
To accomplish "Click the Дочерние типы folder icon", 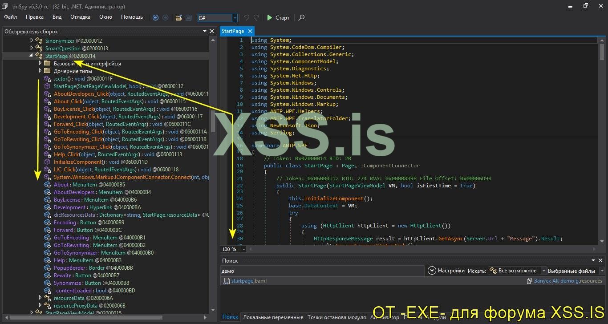I will click(47, 71).
